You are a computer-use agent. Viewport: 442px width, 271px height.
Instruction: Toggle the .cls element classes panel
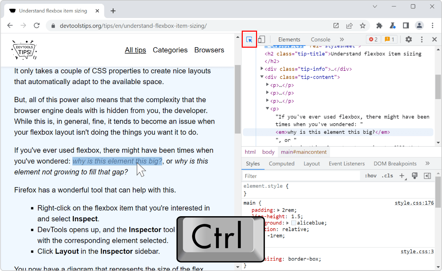387,176
